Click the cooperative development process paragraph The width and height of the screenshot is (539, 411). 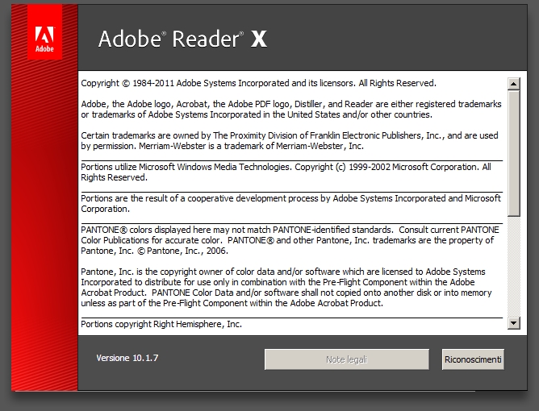[x=290, y=204]
